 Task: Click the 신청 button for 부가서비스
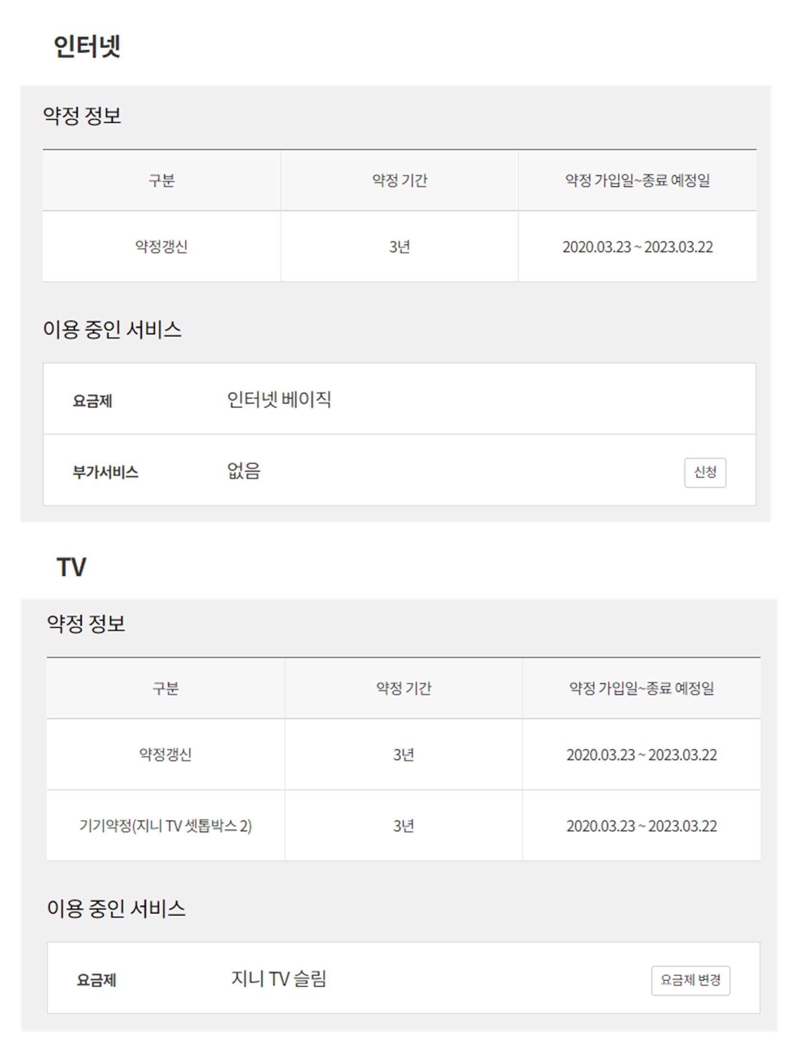tap(705, 472)
